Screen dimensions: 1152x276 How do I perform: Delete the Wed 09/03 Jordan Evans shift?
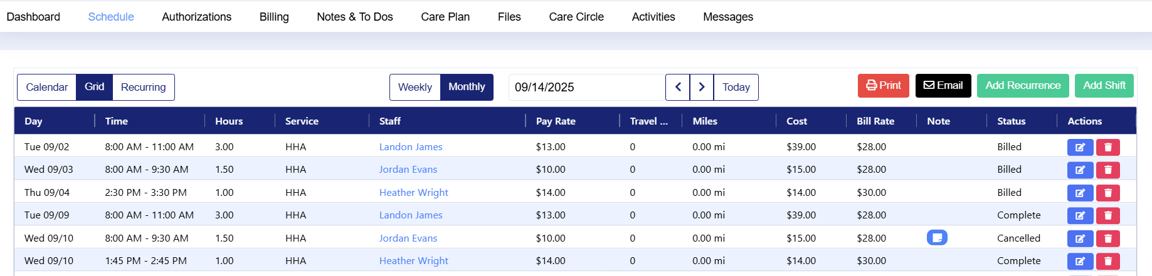point(1108,170)
